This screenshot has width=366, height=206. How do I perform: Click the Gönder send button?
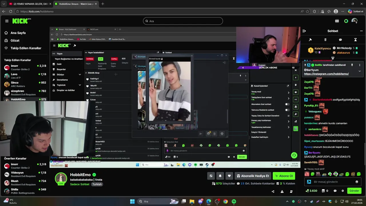(x=354, y=191)
